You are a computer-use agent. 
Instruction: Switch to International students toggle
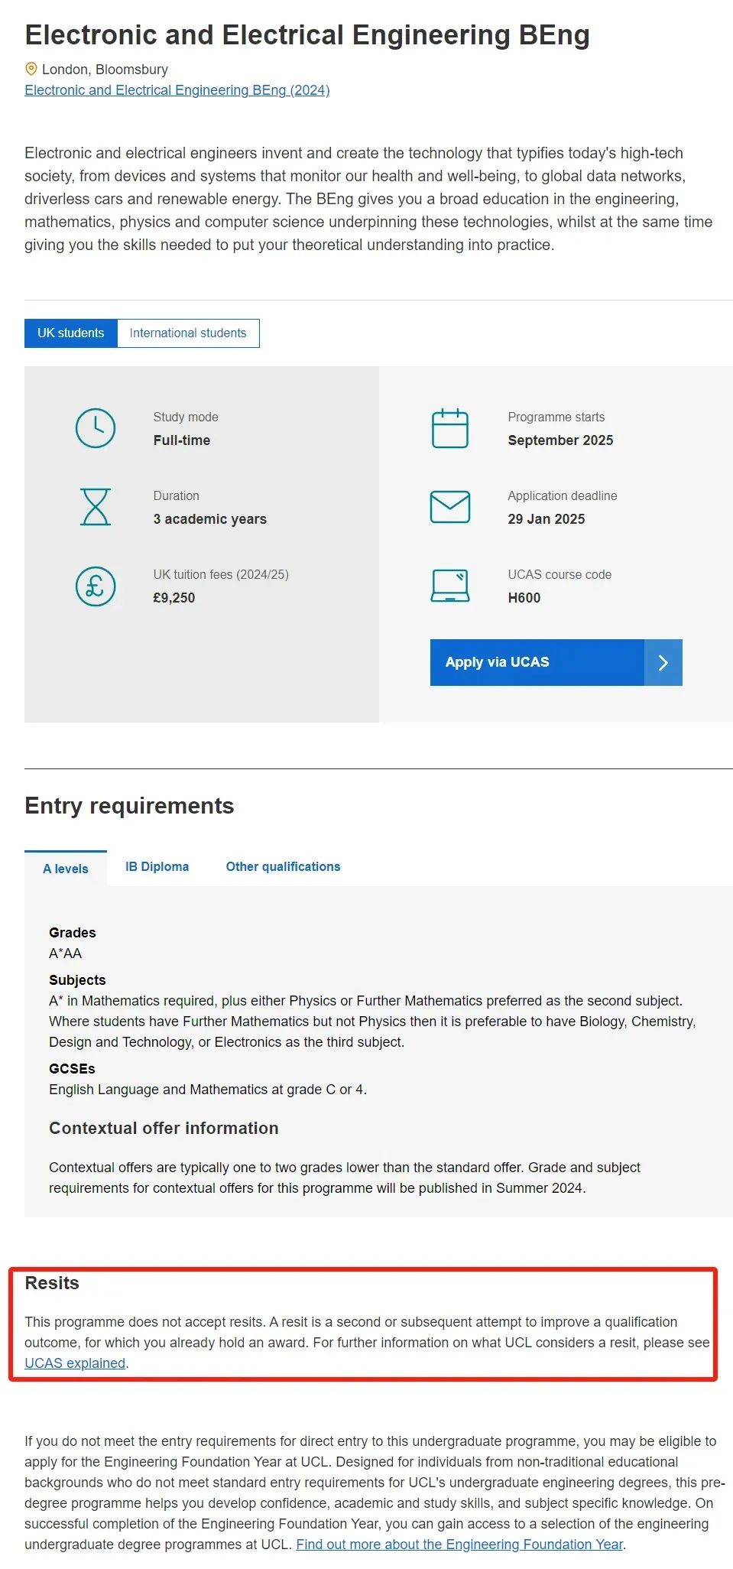click(188, 333)
